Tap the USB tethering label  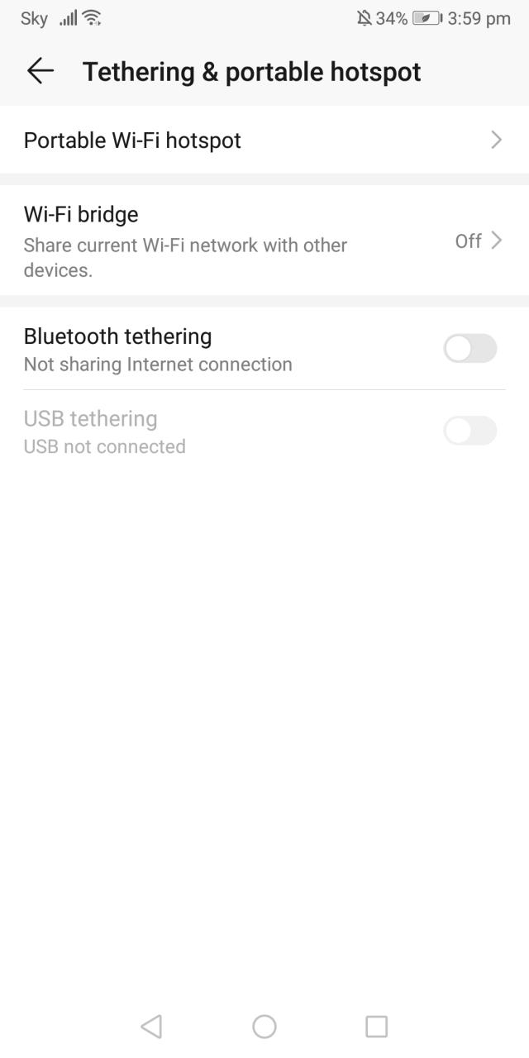(90, 419)
